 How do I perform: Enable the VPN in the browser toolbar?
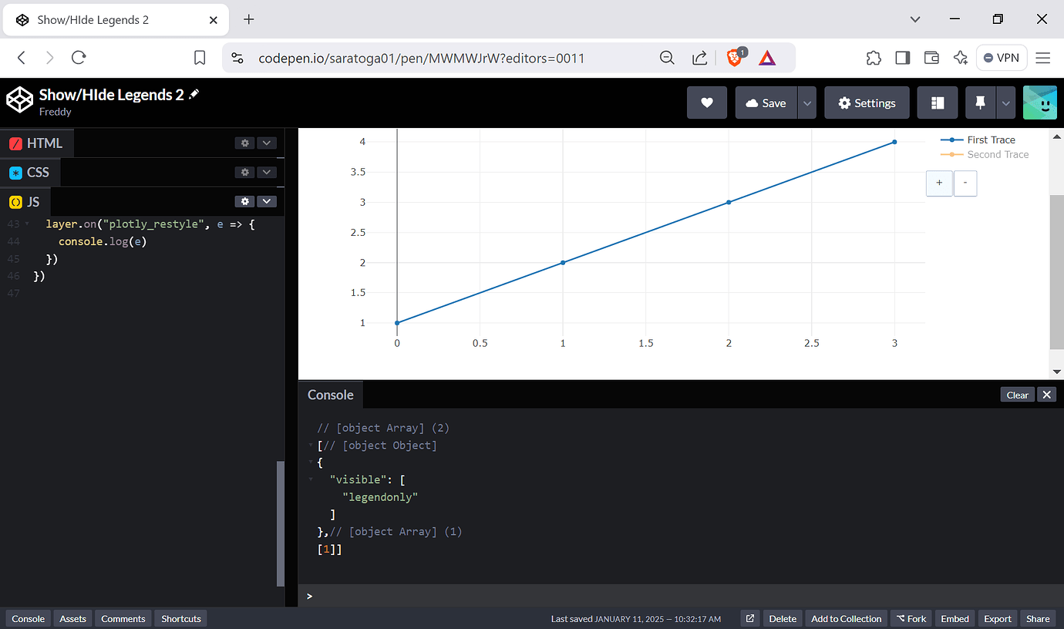(x=1001, y=57)
